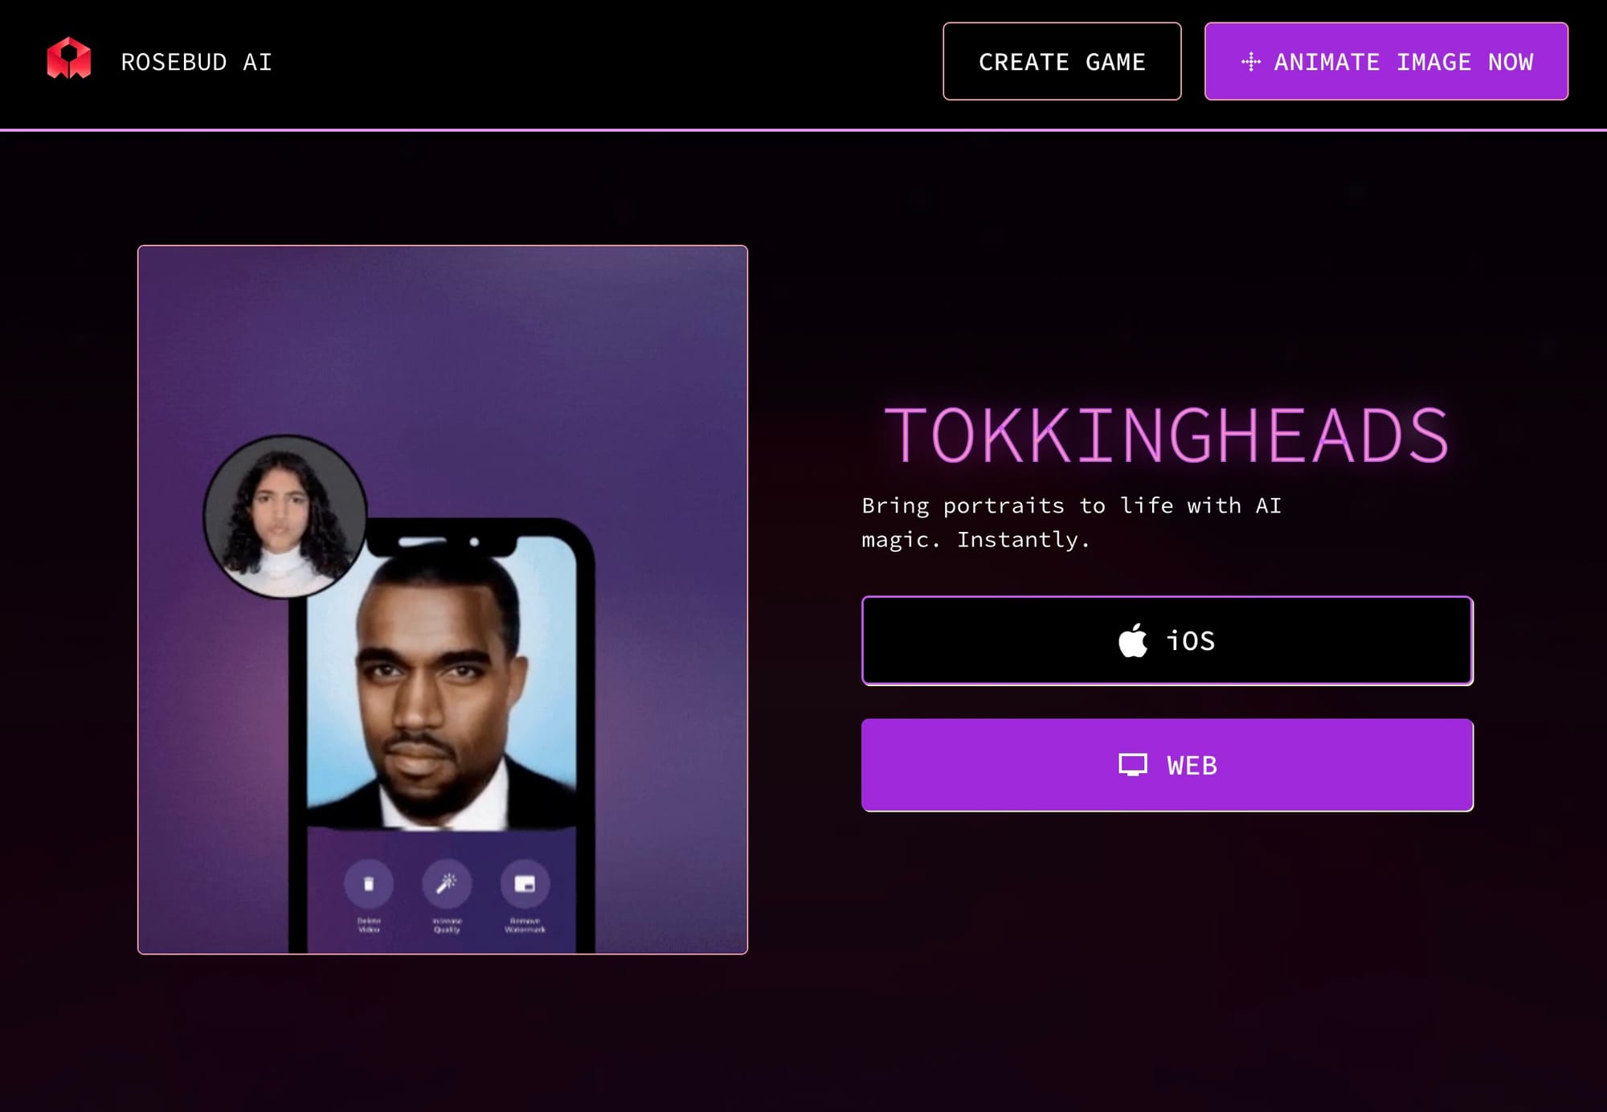Click the trash can Delete Video icon

tap(369, 884)
